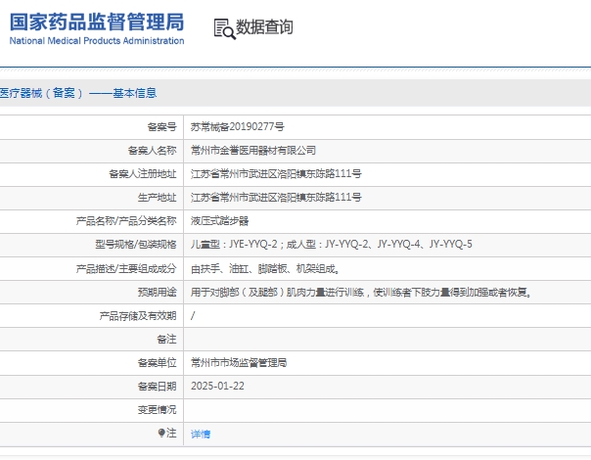This screenshot has height=460, width=591.
Task: Click the 产品描述/主要组成成分 label
Action: pos(126,268)
